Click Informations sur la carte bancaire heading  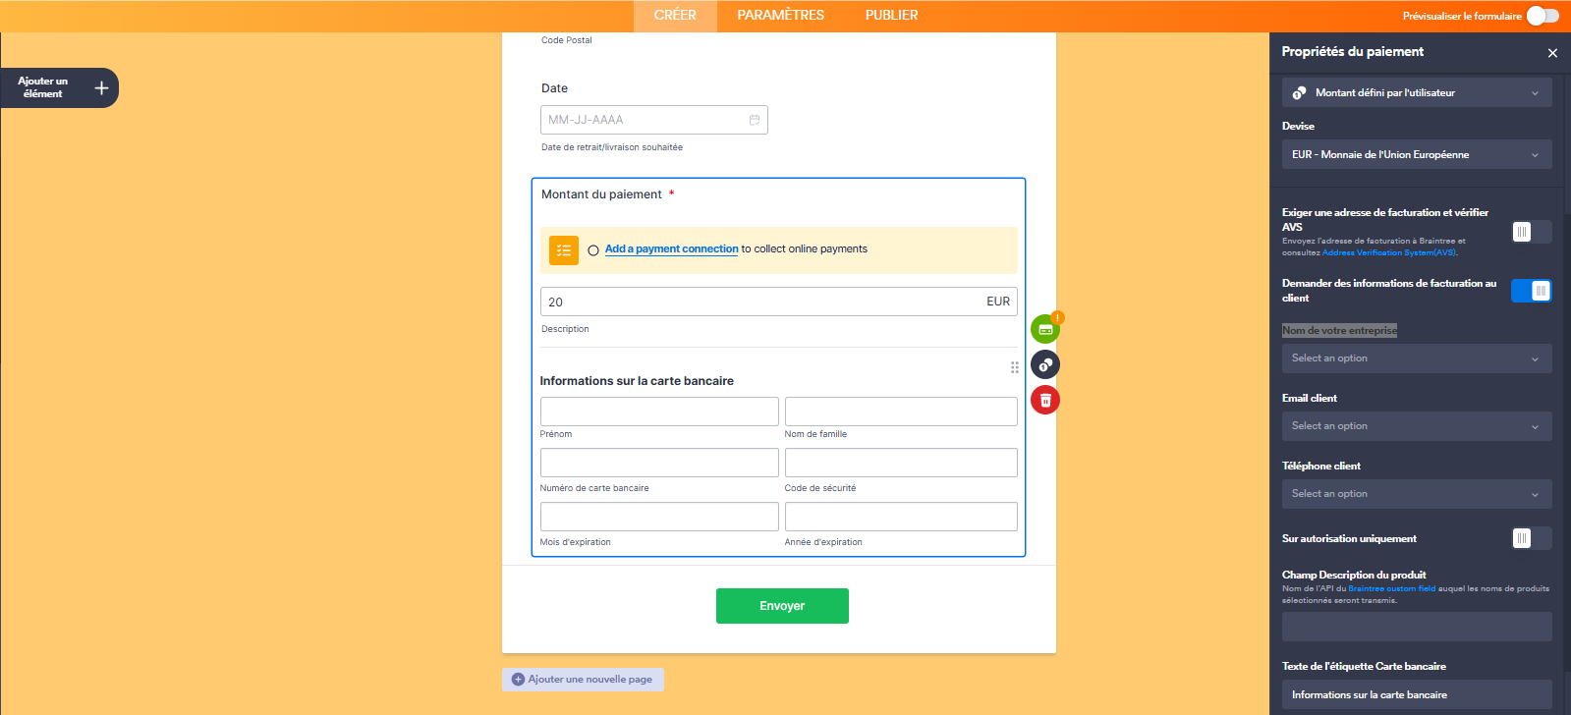click(637, 381)
